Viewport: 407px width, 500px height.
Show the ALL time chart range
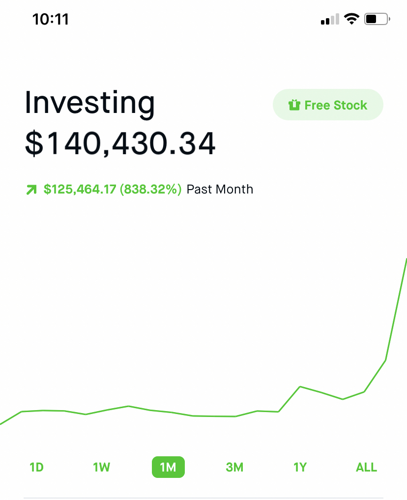[366, 467]
